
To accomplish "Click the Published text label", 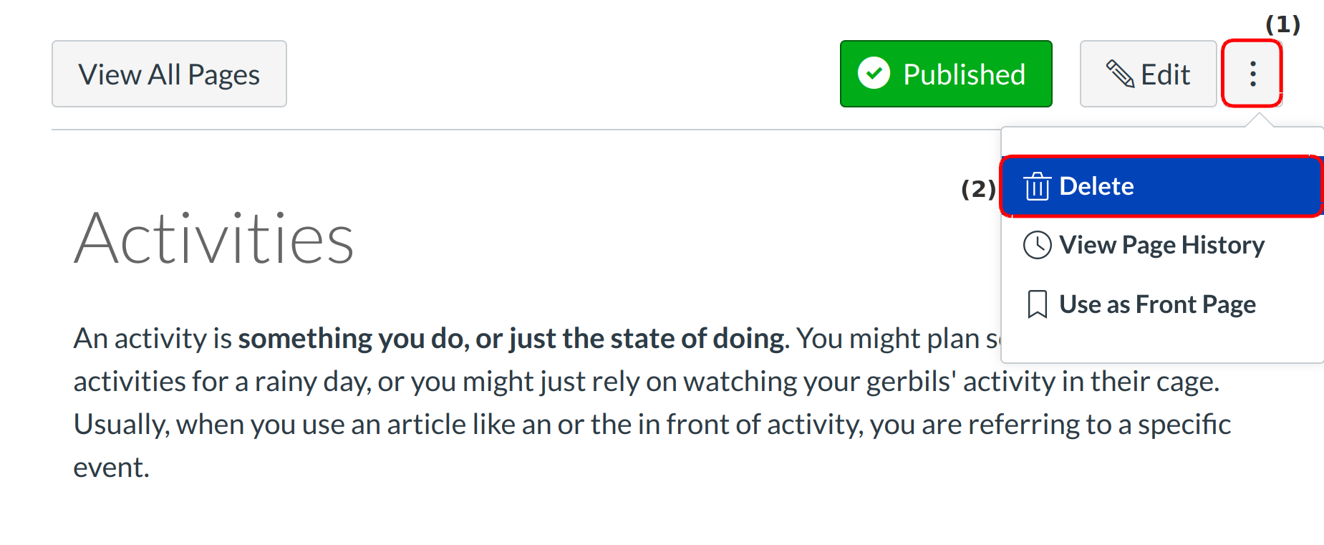I will (x=964, y=74).
